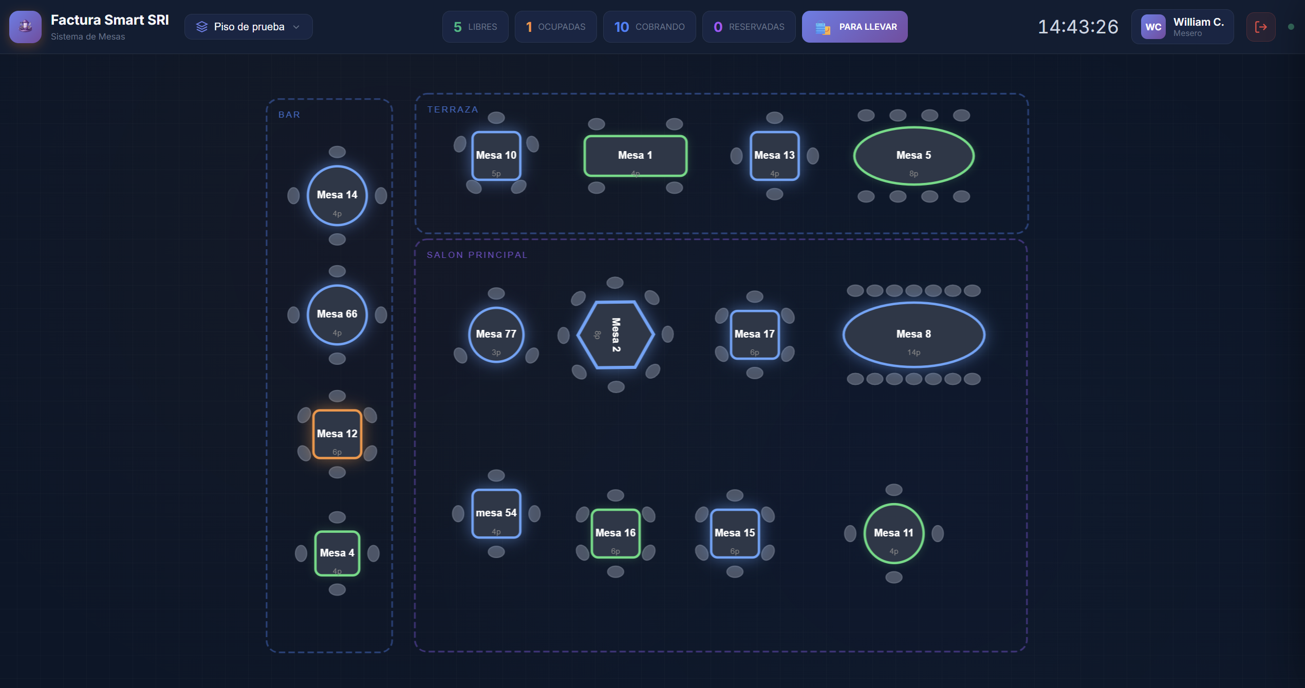Select the hexagonal Mesa 2 table

tap(615, 334)
